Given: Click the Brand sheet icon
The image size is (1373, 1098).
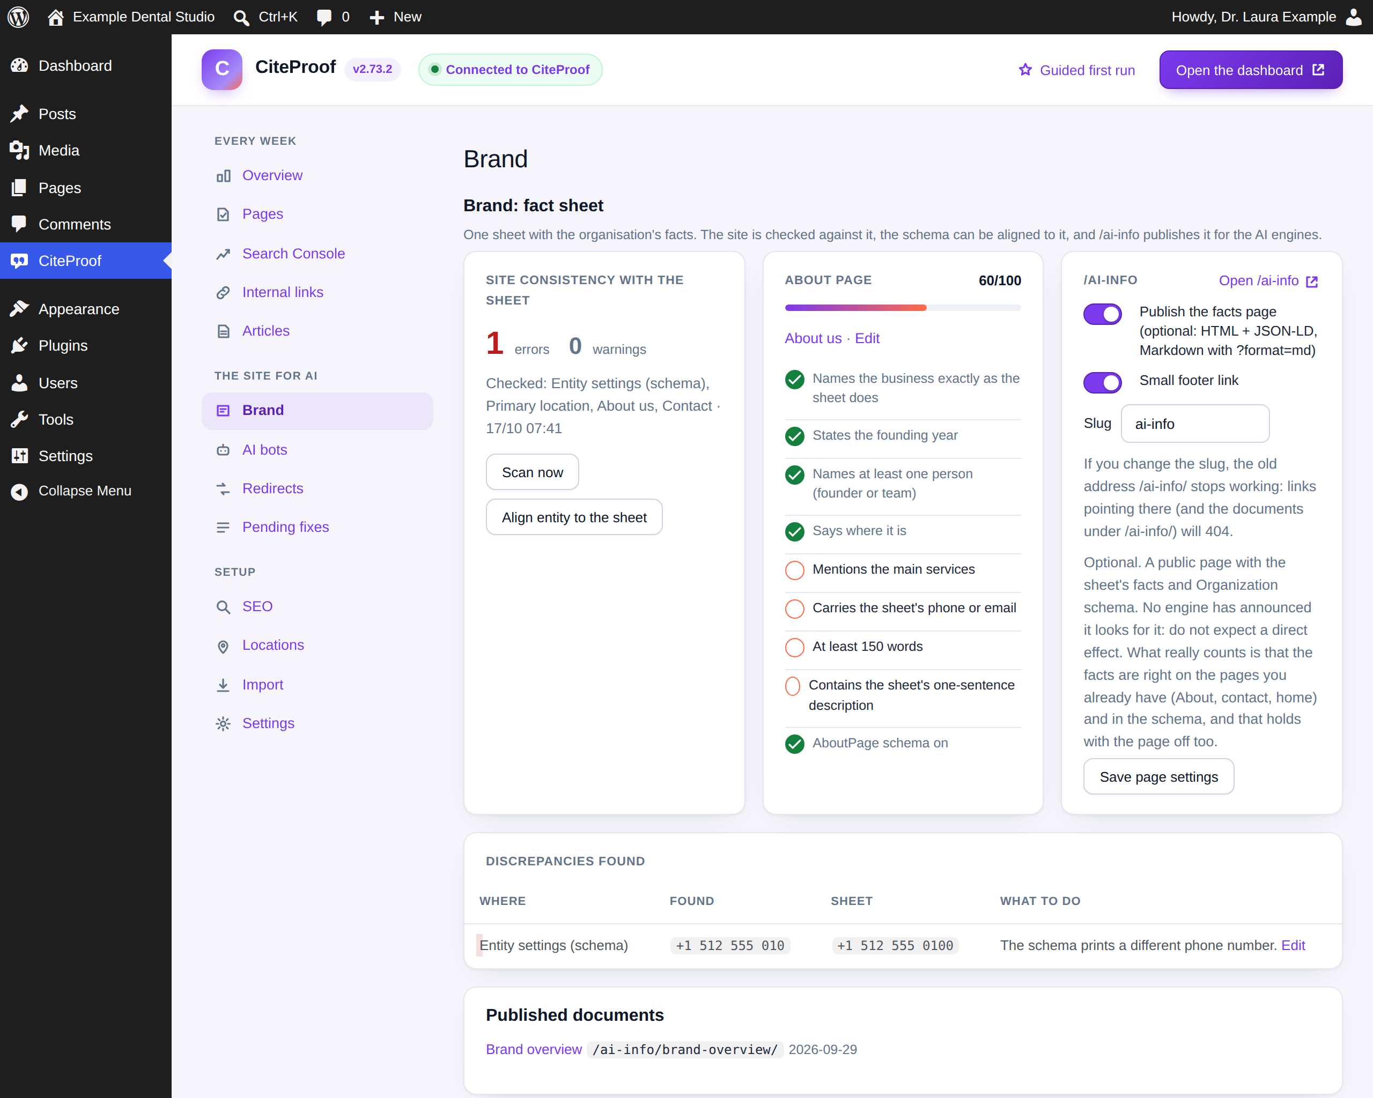Looking at the screenshot, I should pyautogui.click(x=223, y=411).
